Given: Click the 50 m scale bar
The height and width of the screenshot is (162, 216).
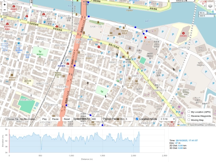Looking at the screenshot, I should coord(202,13).
